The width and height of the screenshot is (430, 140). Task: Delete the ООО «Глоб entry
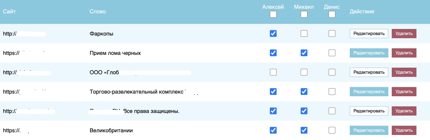[x=404, y=72]
